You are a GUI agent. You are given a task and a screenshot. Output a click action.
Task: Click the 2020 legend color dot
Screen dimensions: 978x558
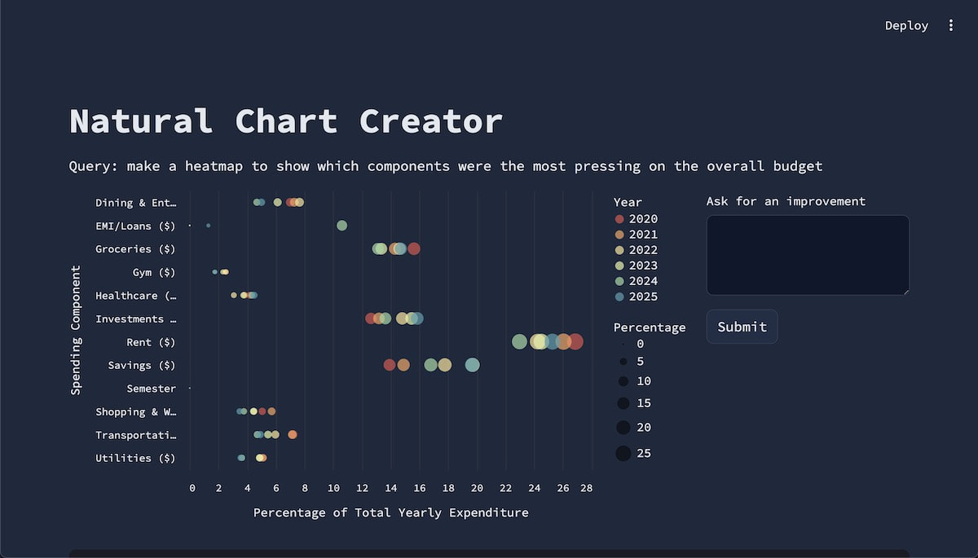[619, 219]
